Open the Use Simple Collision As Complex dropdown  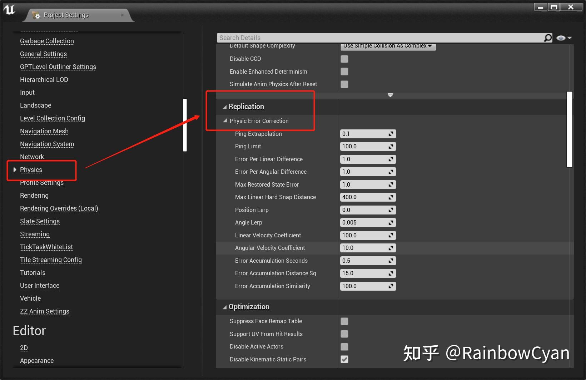click(388, 46)
